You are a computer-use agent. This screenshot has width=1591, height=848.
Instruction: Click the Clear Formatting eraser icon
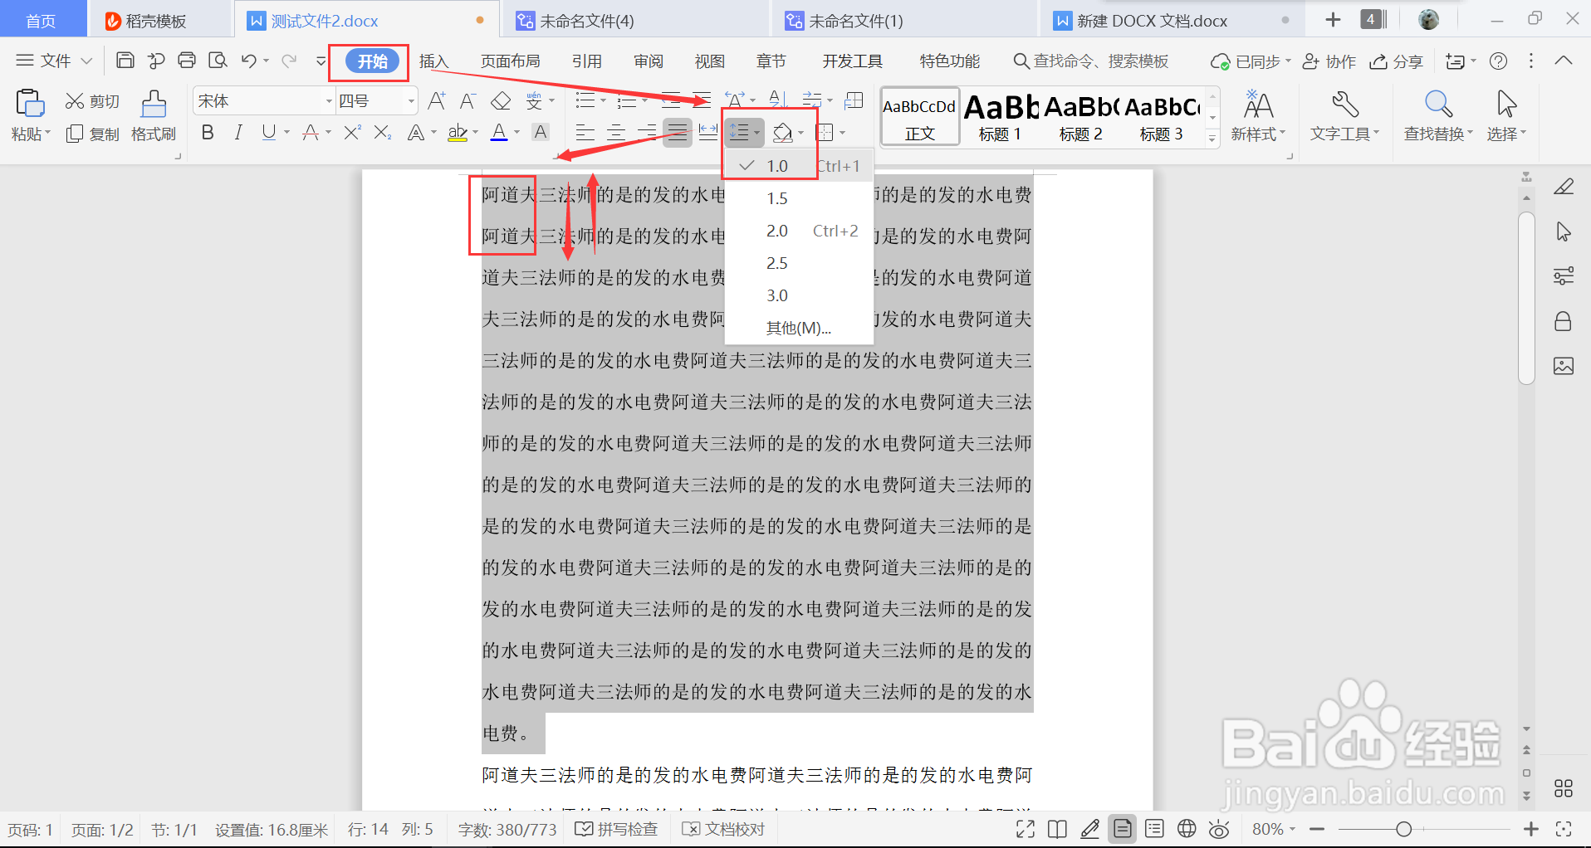pyautogui.click(x=501, y=101)
